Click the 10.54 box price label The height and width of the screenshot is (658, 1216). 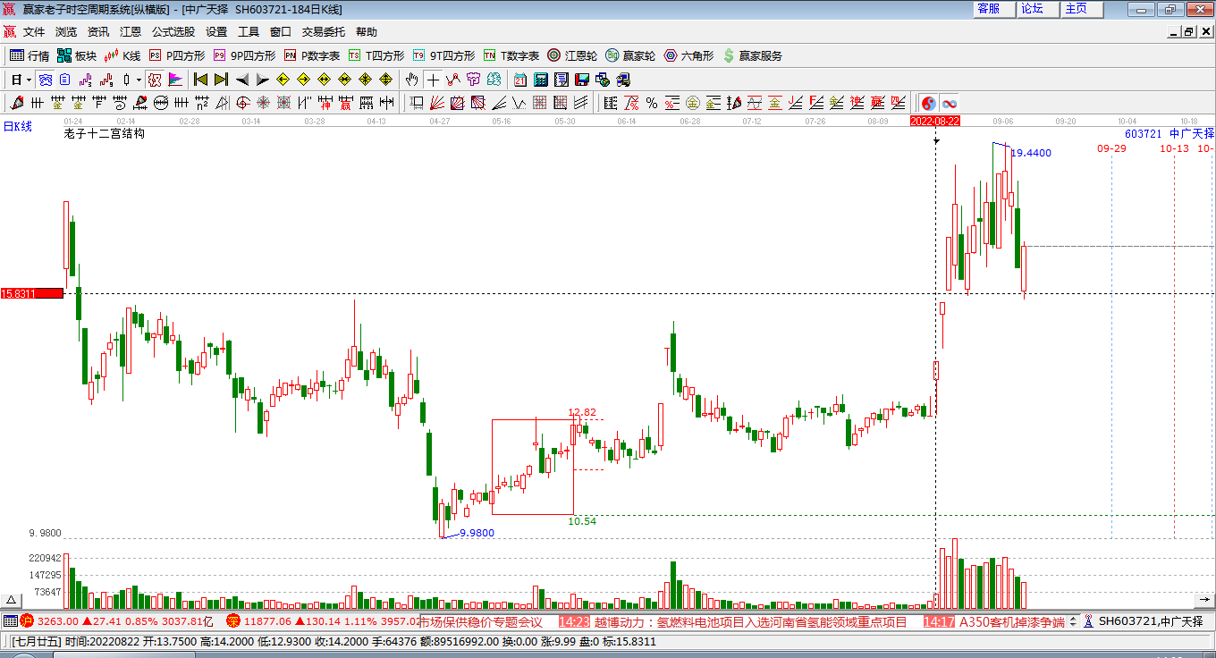(582, 521)
